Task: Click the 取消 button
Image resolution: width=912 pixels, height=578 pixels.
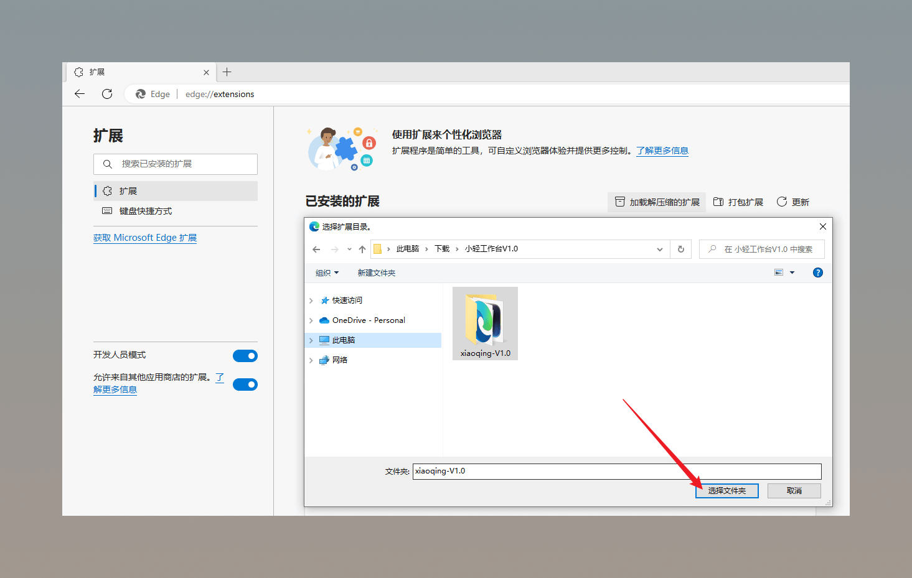Action: click(x=794, y=491)
